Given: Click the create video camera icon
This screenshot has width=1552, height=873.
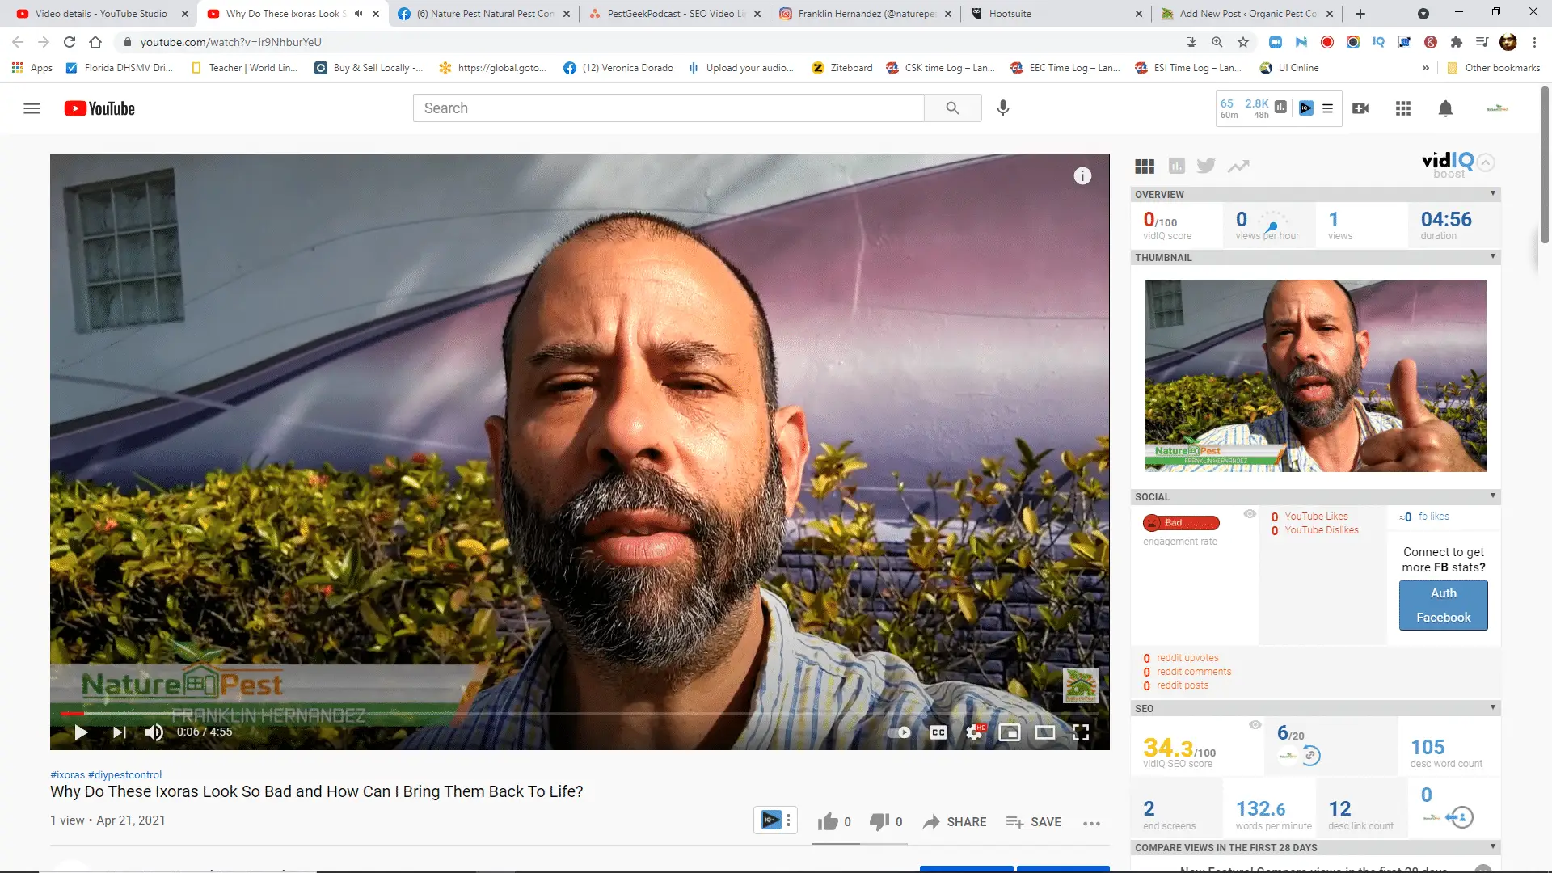Looking at the screenshot, I should pos(1360,108).
